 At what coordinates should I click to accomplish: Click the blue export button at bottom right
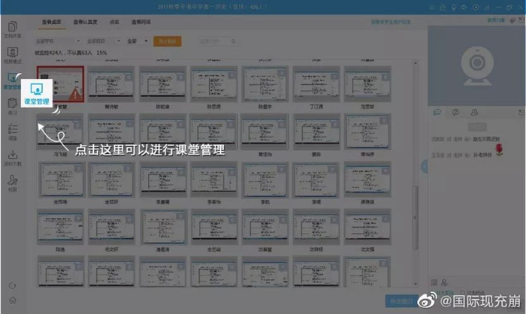(x=402, y=301)
